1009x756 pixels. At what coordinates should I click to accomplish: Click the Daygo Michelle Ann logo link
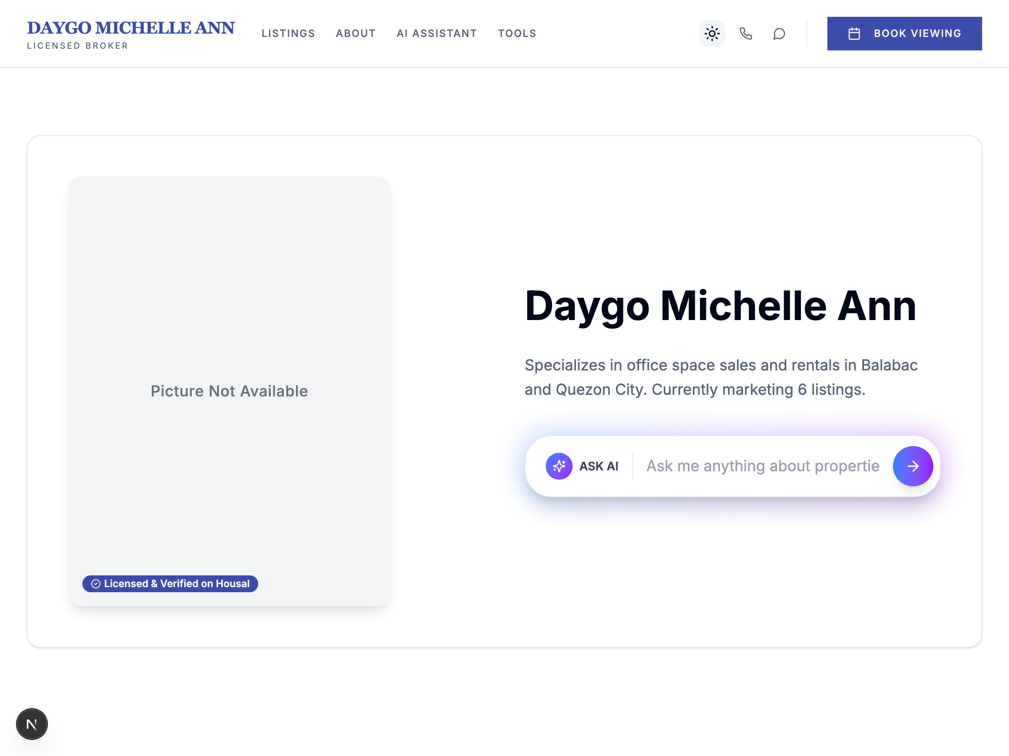[x=130, y=28]
